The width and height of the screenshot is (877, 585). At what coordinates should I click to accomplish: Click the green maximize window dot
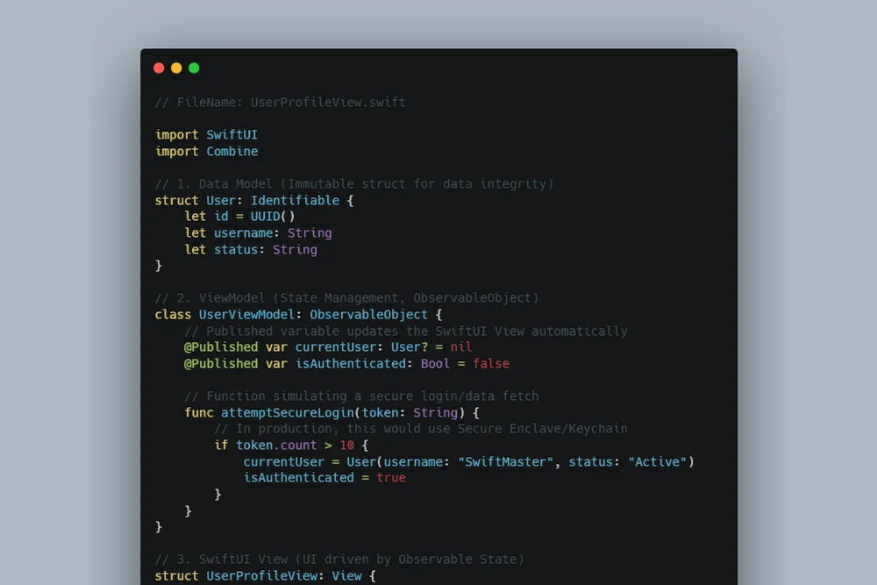pos(194,68)
